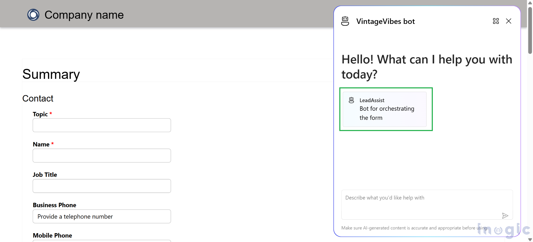Focus the Job Title input
The height and width of the screenshot is (242, 533).
(102, 186)
